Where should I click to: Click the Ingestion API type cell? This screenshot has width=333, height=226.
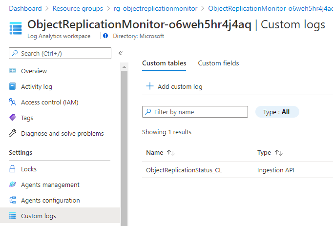276,170
